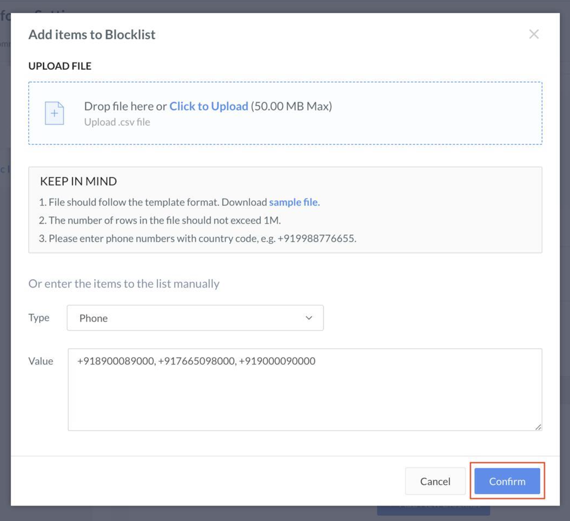Click the Value field label

tap(41, 361)
